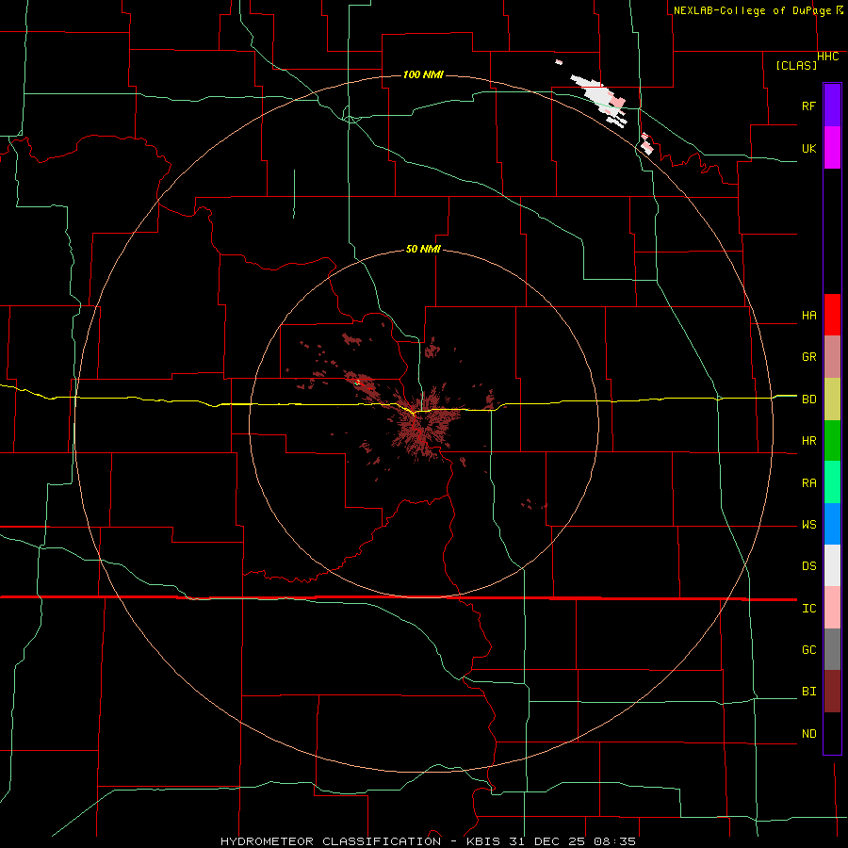Select the dusty pink GR legend swatch
This screenshot has width=848, height=848.
[832, 357]
